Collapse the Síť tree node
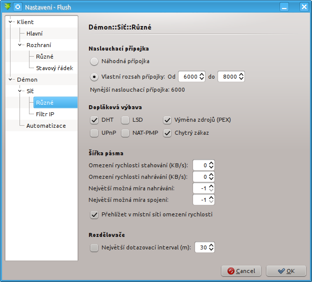This screenshot has width=312, height=282. 20,91
